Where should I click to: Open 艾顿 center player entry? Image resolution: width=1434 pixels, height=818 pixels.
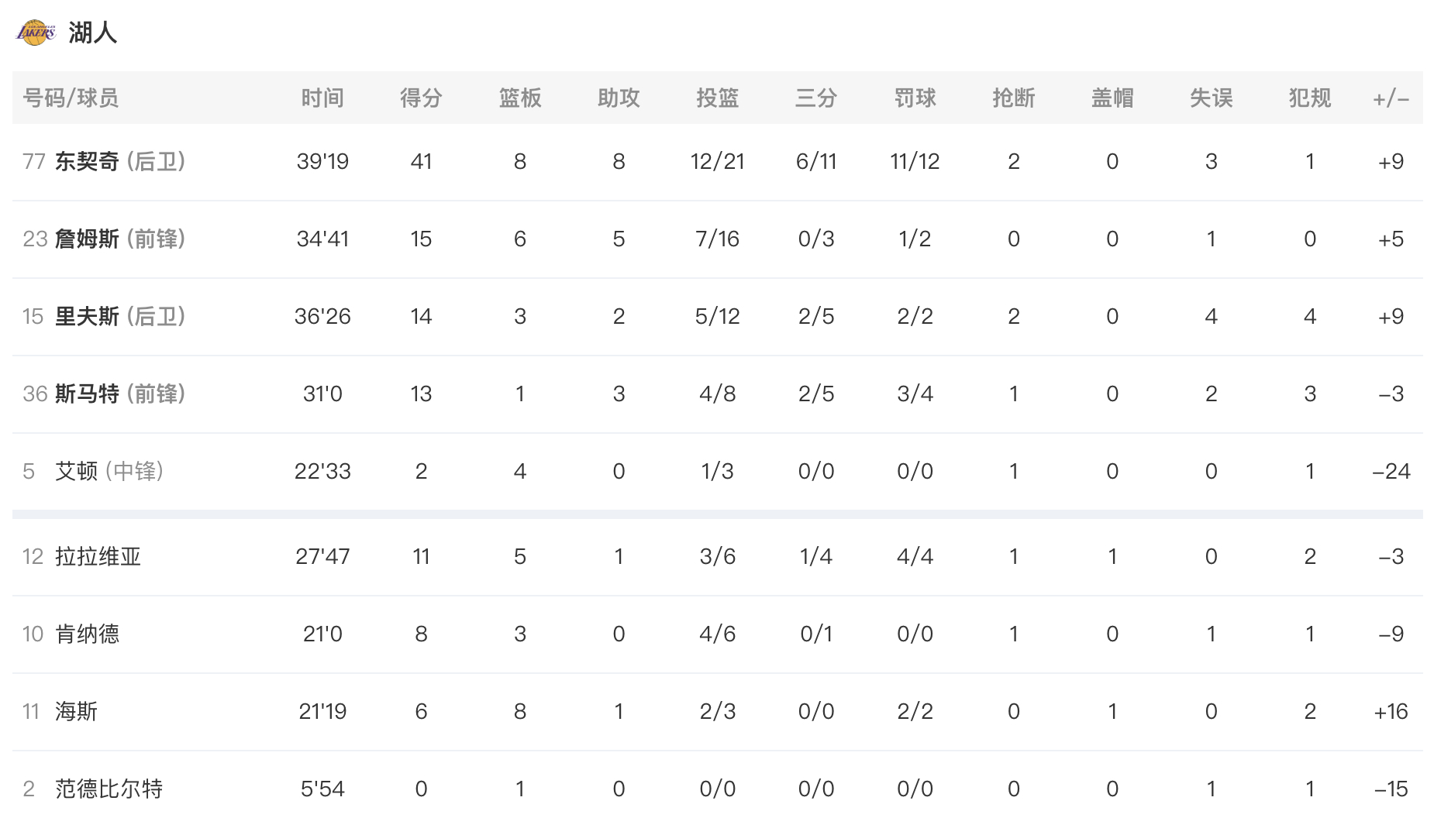(76, 471)
